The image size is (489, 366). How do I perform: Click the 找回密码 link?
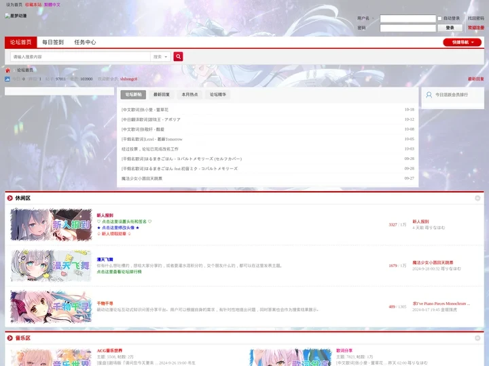coord(476,18)
